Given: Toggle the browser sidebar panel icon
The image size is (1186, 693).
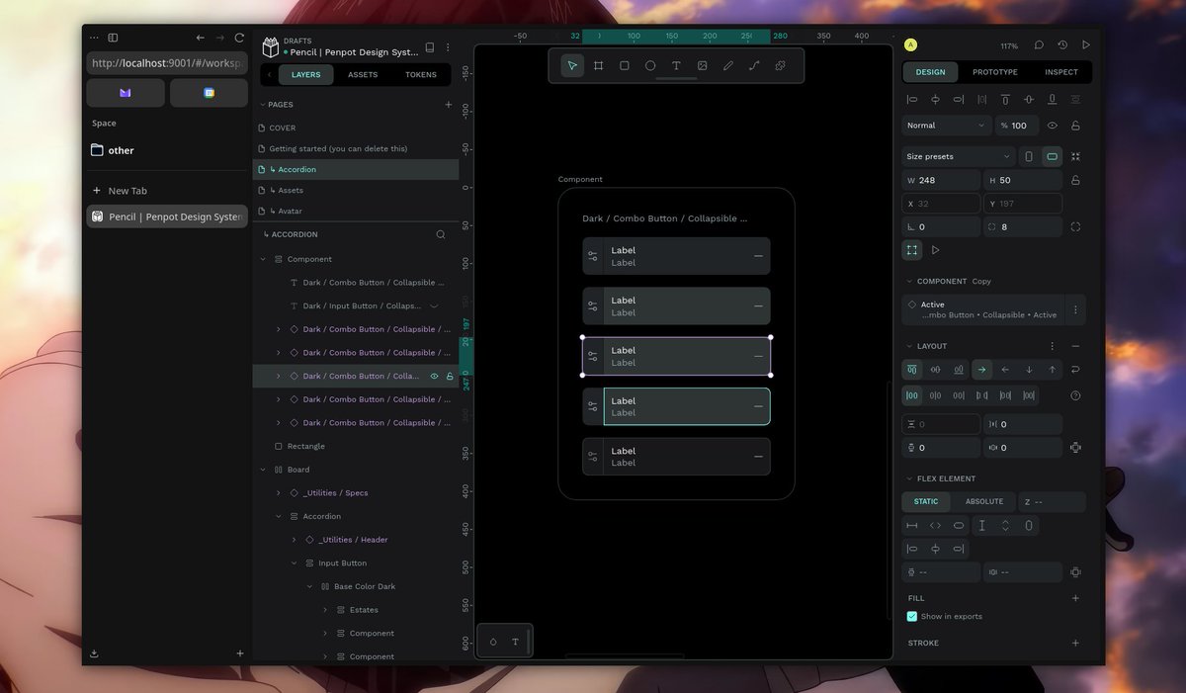Looking at the screenshot, I should pos(113,38).
